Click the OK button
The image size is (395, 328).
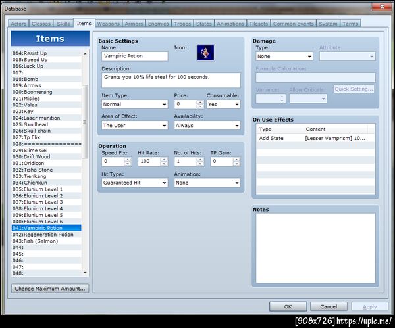click(x=288, y=306)
